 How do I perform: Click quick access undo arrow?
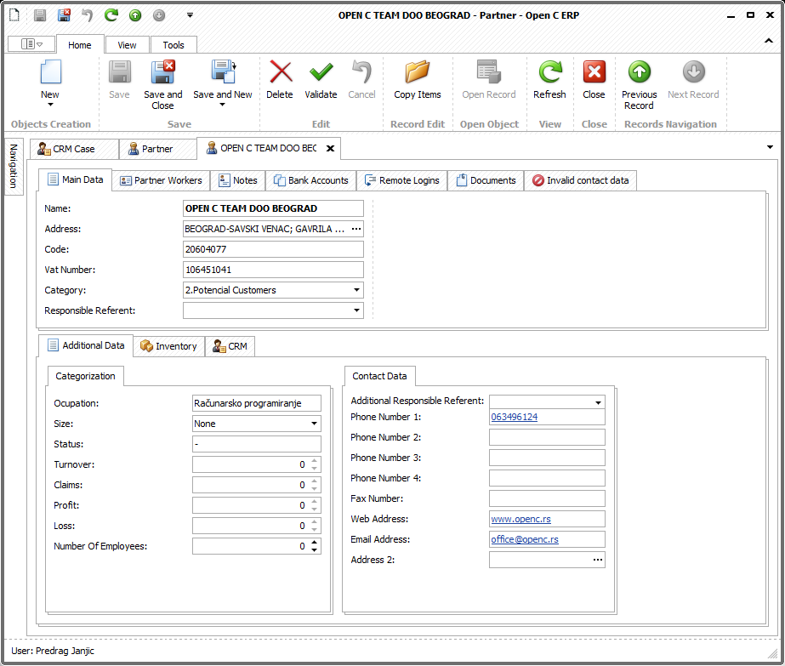[88, 15]
